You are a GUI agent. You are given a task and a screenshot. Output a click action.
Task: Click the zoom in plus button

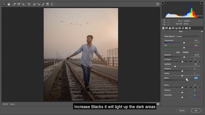pyautogui.click(x=6, y=104)
